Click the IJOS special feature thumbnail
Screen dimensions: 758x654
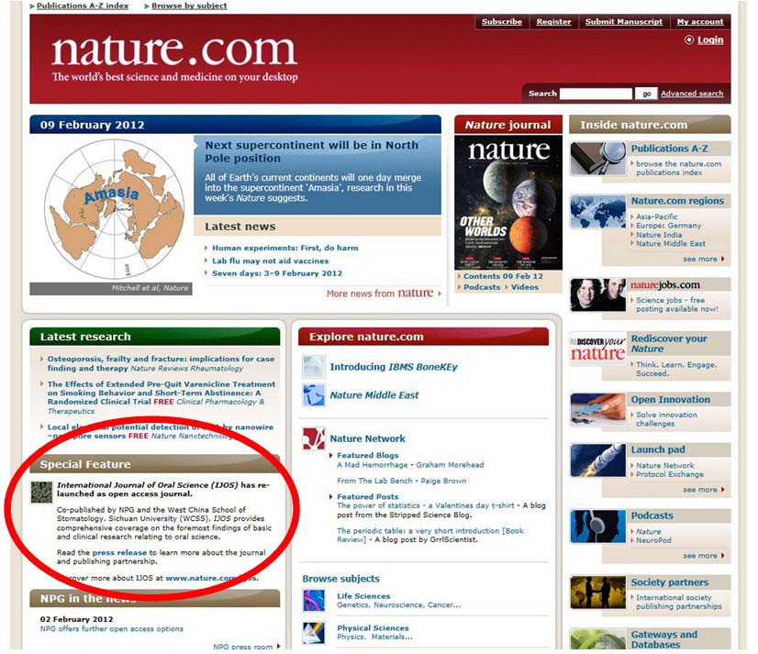tap(41, 492)
